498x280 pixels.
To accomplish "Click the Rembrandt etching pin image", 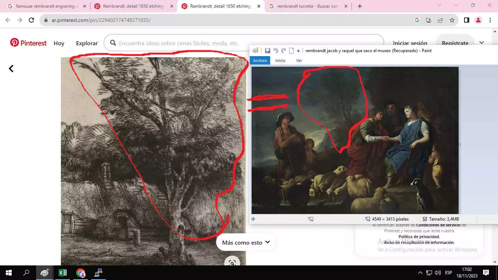I will (x=153, y=160).
